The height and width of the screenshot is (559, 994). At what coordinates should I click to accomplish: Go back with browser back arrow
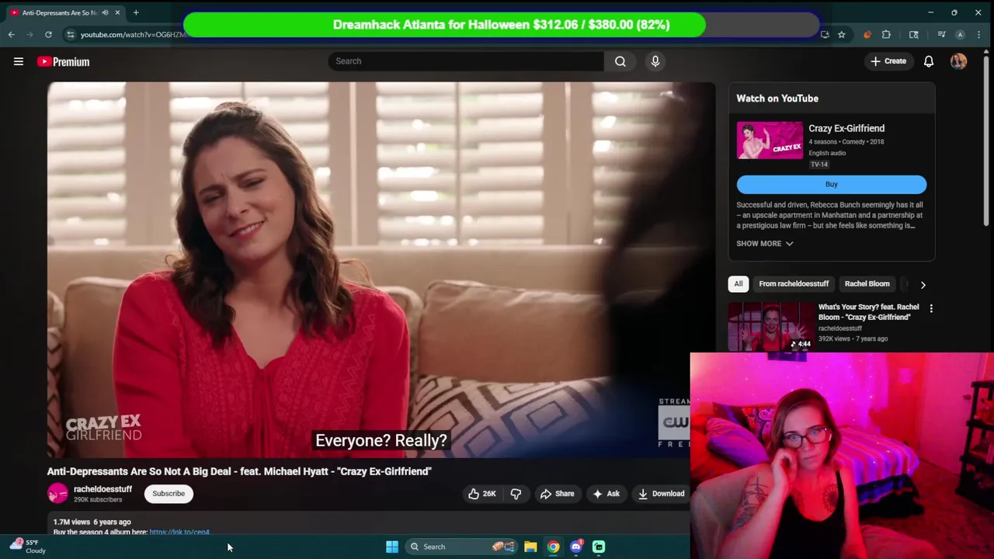[11, 34]
